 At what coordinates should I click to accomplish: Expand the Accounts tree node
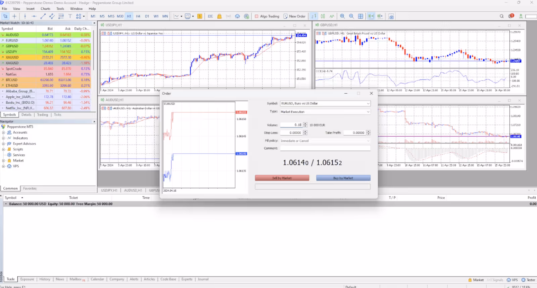[x=3, y=132]
